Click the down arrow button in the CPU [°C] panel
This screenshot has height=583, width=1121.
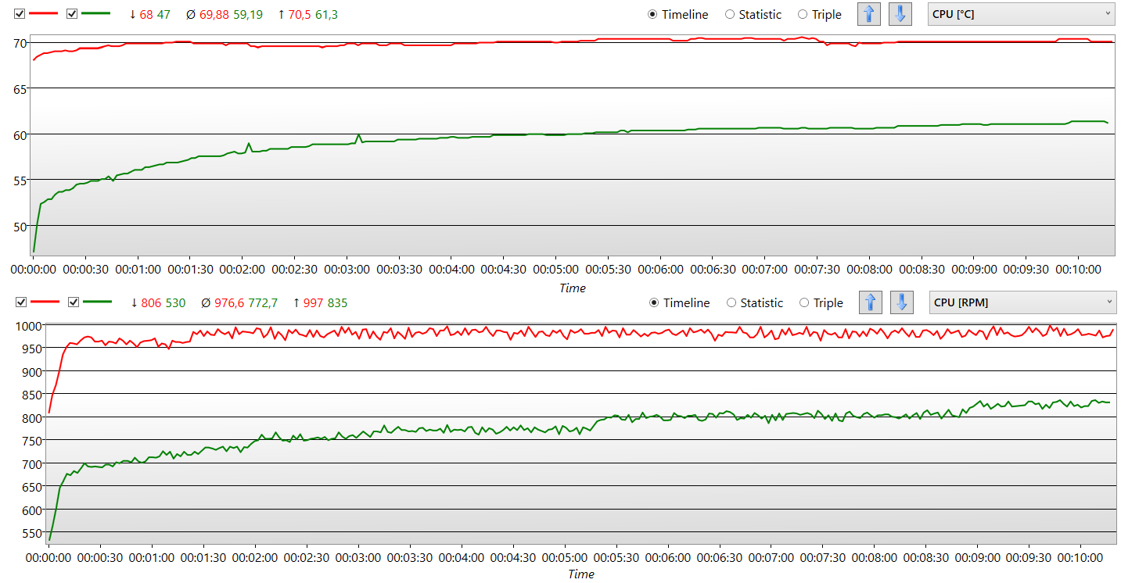(x=900, y=14)
